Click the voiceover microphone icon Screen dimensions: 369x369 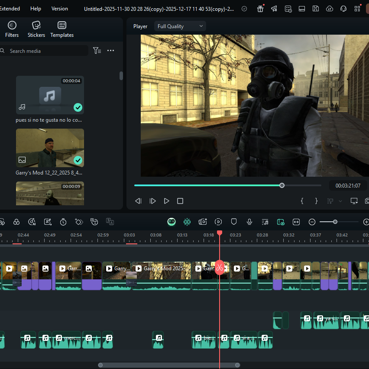pyautogui.click(x=249, y=222)
